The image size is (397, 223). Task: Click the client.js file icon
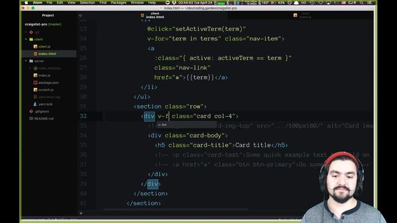(35, 46)
